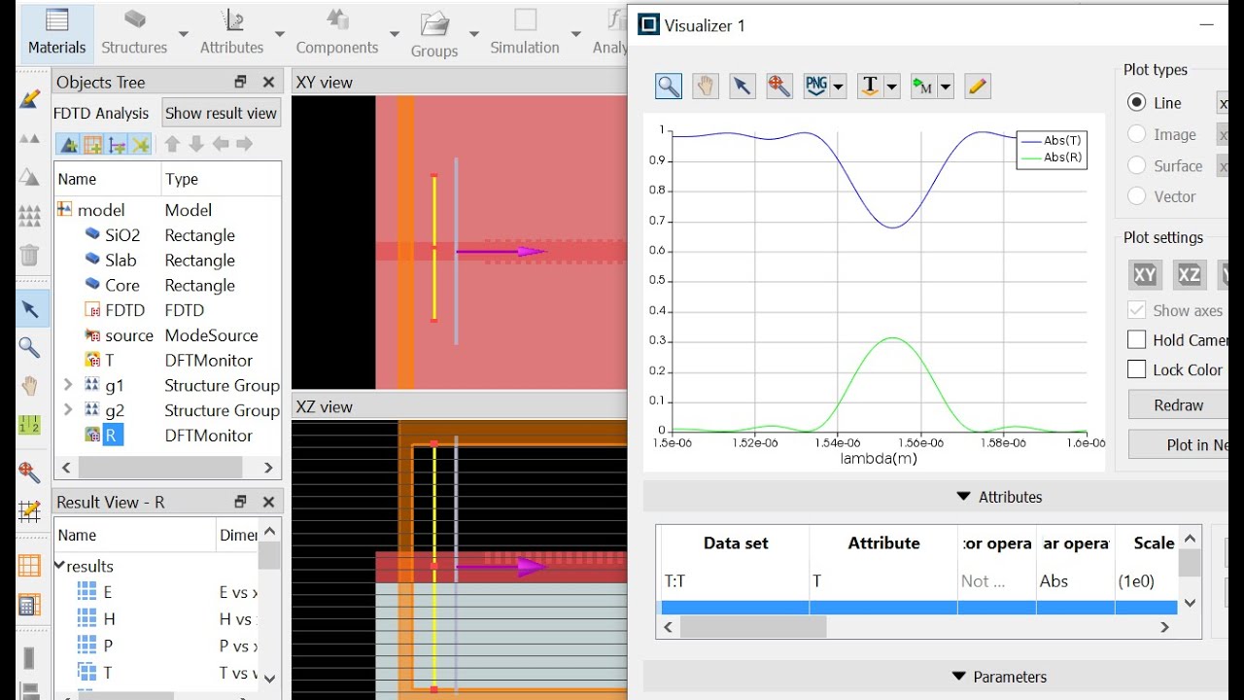The height and width of the screenshot is (700, 1244).
Task: Click the delete trash icon in sidebar
Action: tap(30, 255)
